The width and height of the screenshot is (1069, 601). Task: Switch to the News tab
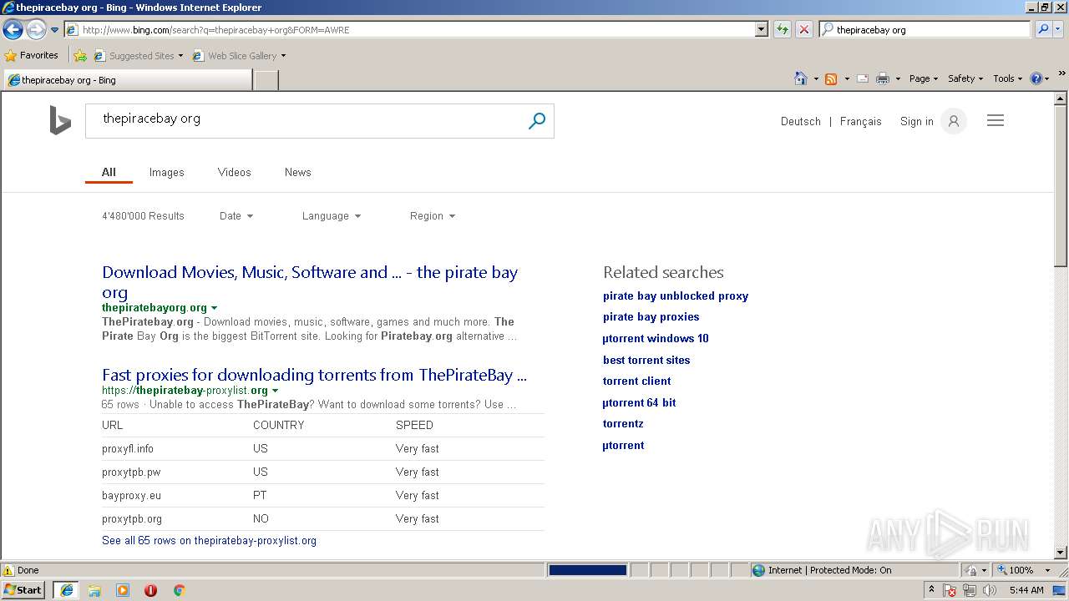click(297, 172)
